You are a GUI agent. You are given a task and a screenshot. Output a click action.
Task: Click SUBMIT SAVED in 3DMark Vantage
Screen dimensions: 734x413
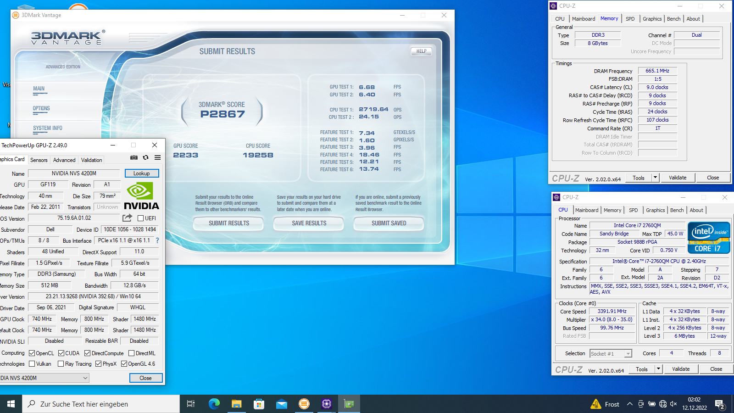[389, 223]
